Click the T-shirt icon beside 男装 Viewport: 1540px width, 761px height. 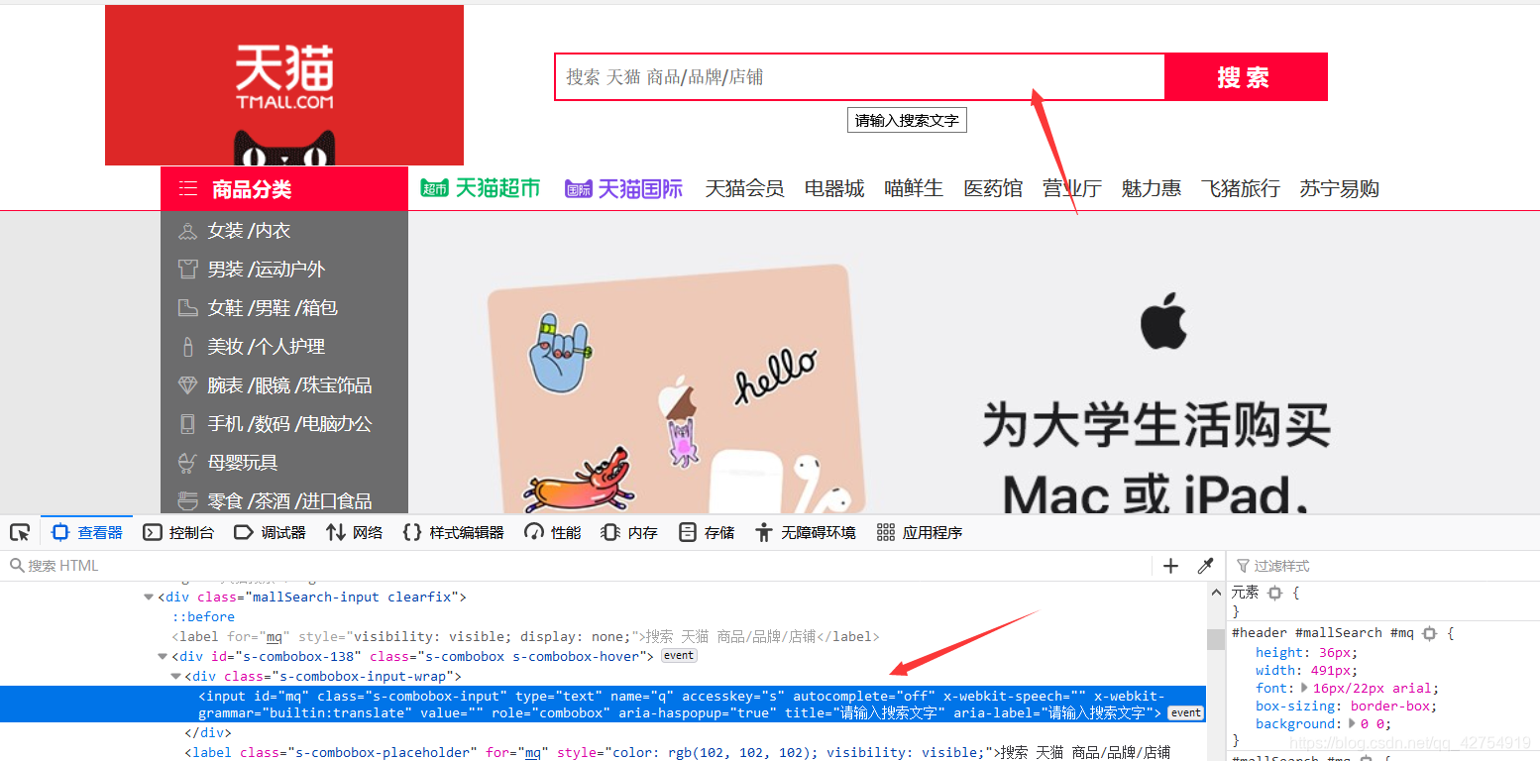[187, 270]
